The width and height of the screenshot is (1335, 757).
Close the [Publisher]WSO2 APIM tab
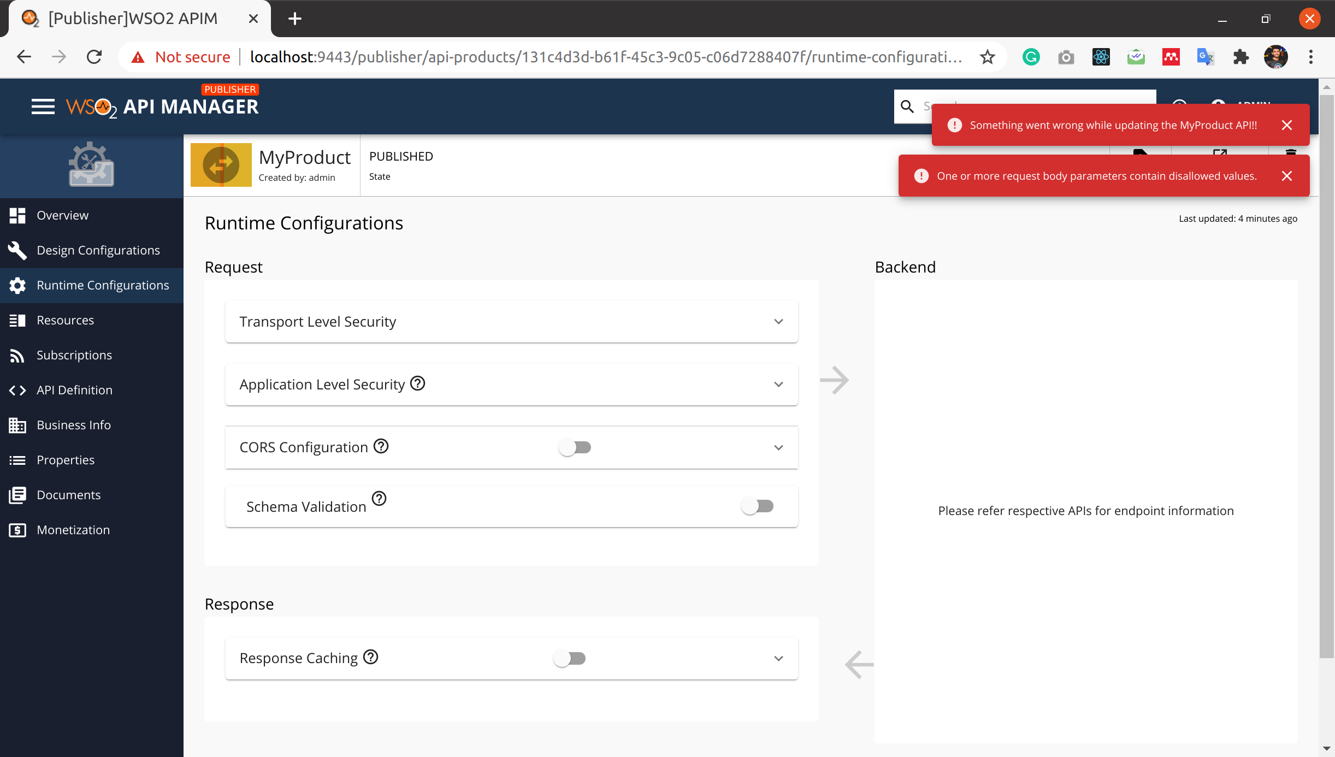pyautogui.click(x=253, y=19)
